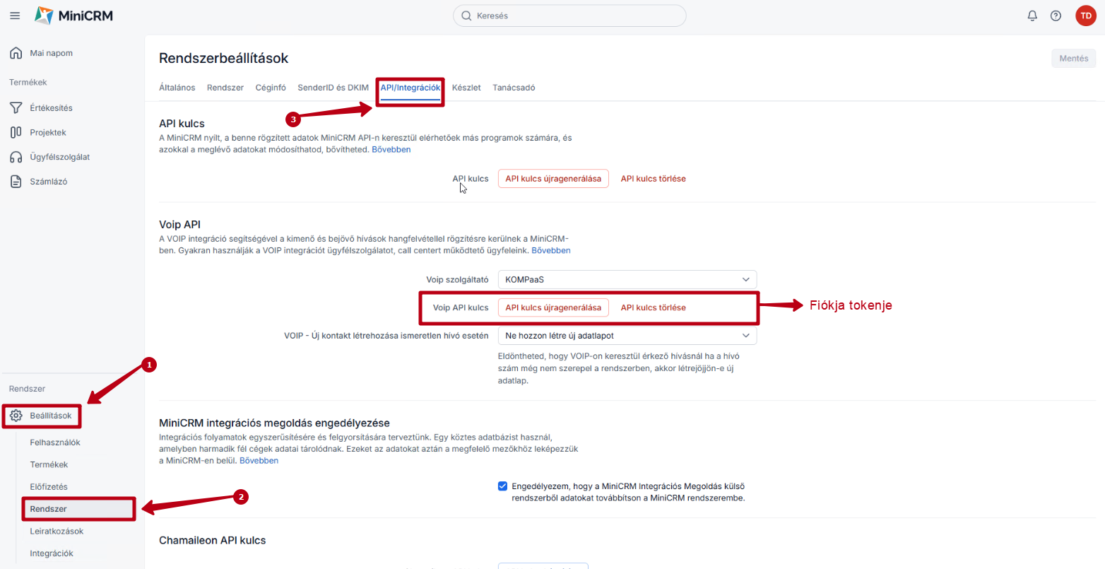This screenshot has height=569, width=1105.
Task: Open Leiratkozások under Beállítások
Action: point(57,532)
